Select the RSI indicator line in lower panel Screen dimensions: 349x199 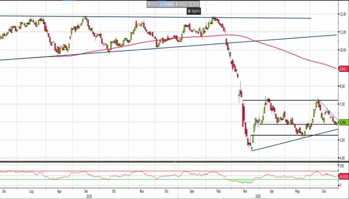tap(169, 176)
